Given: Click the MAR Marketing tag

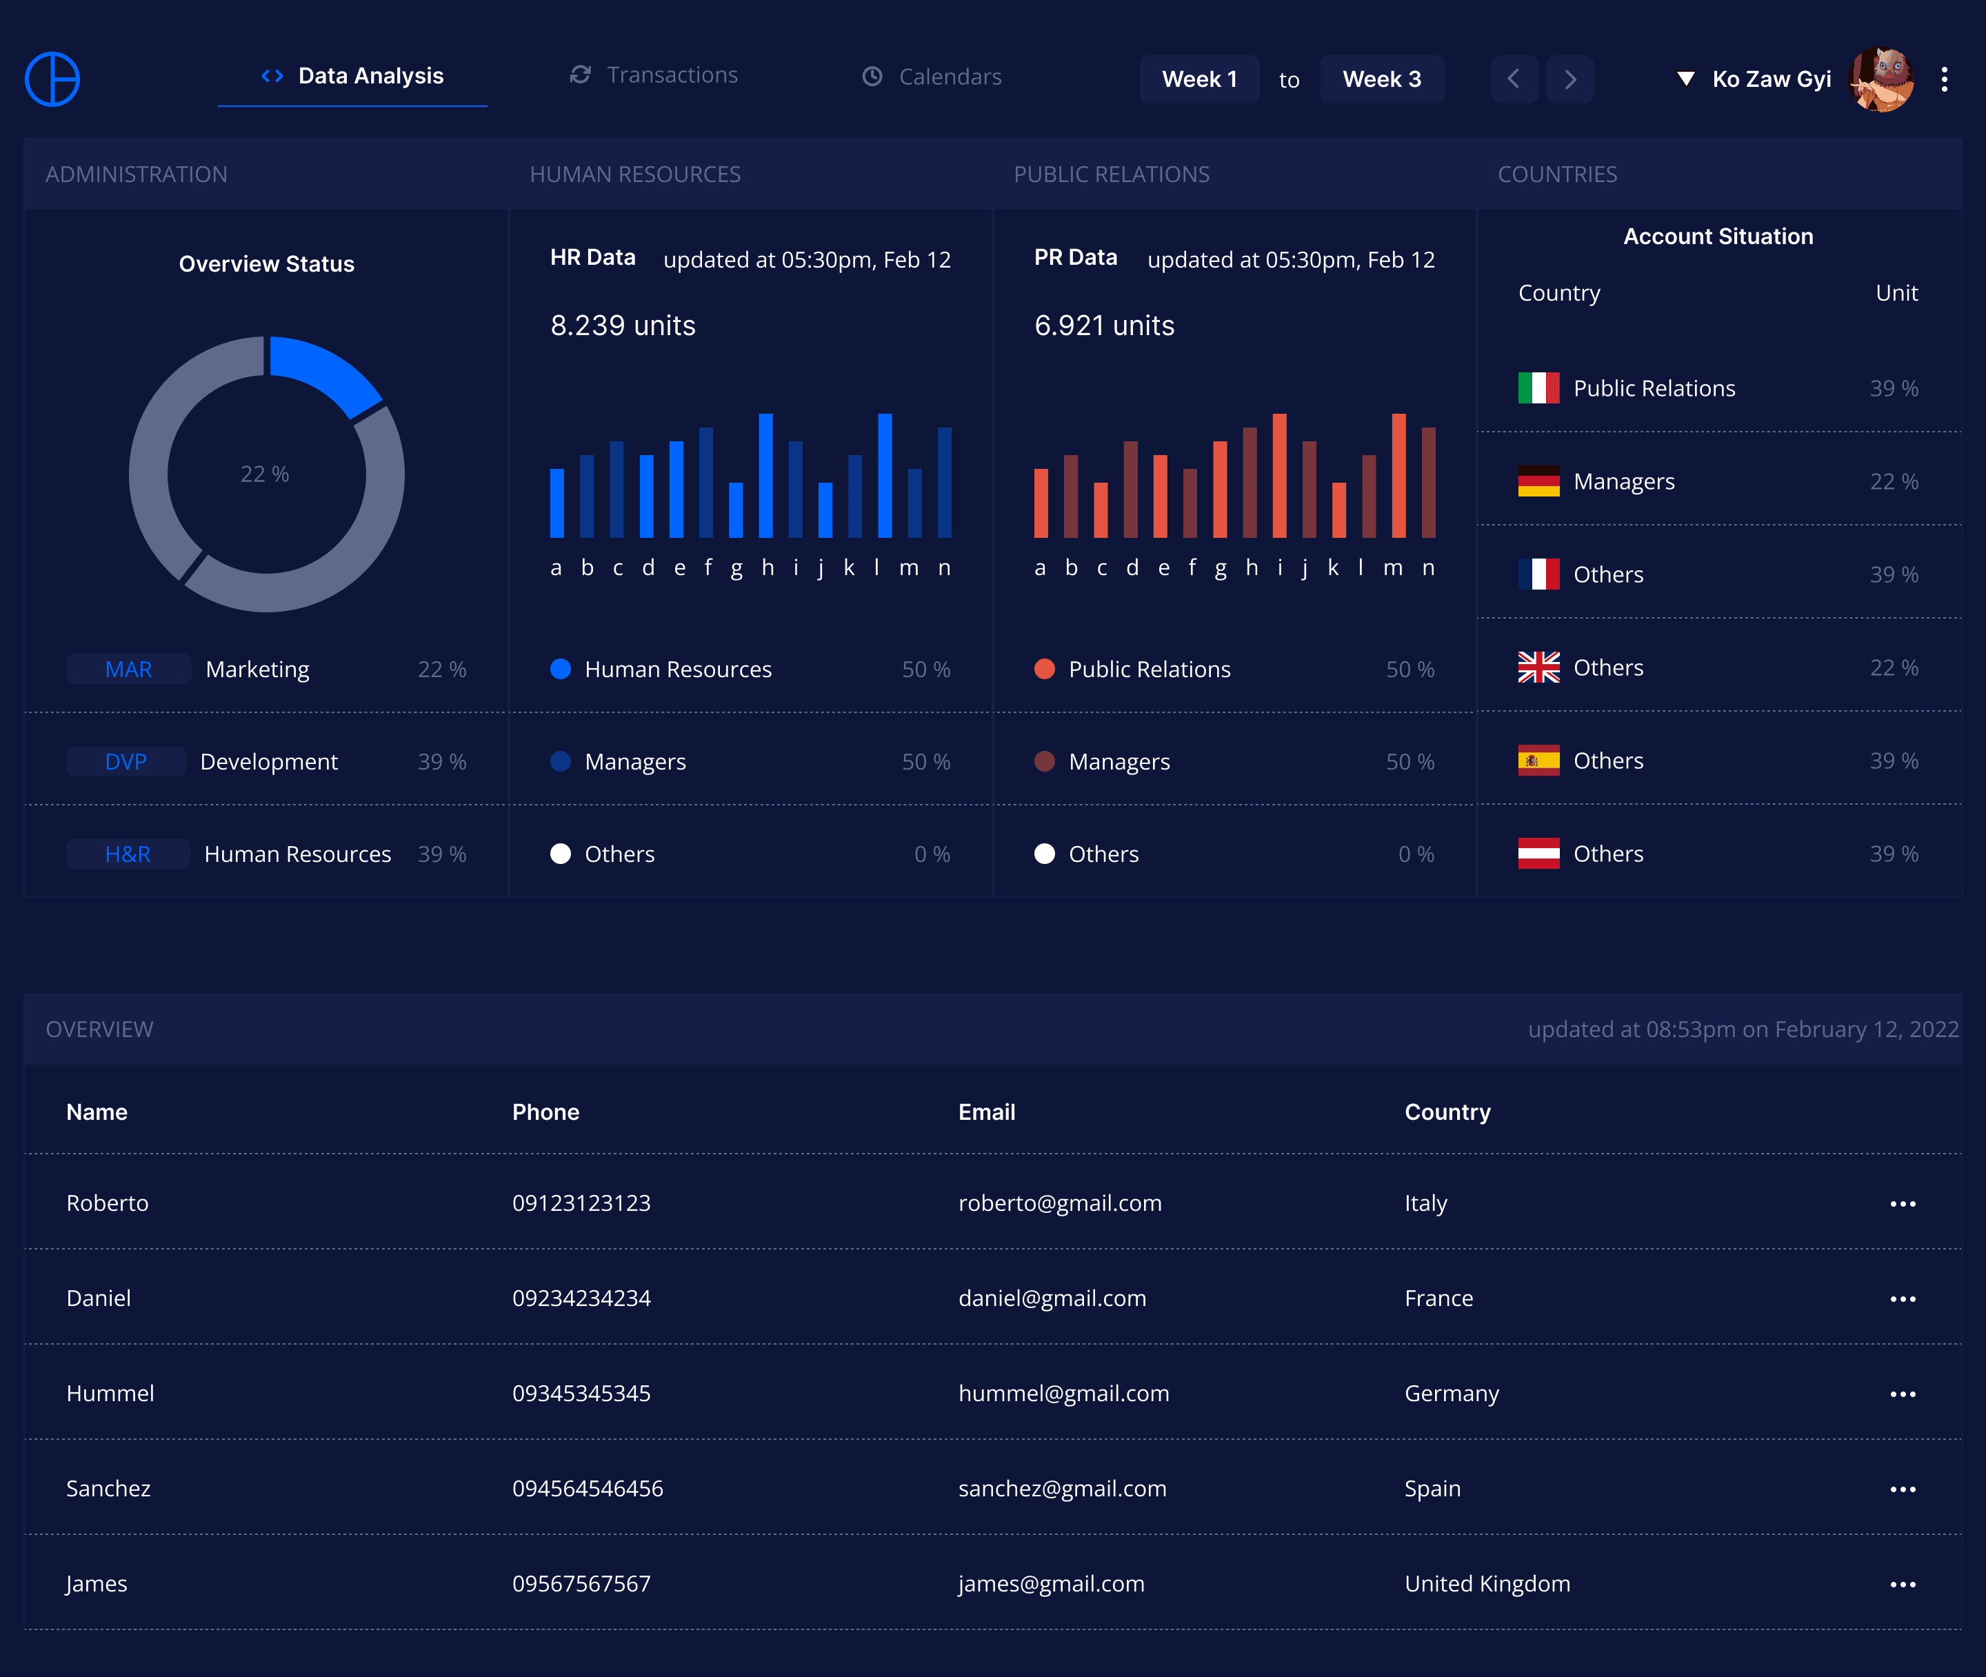Looking at the screenshot, I should pyautogui.click(x=128, y=670).
